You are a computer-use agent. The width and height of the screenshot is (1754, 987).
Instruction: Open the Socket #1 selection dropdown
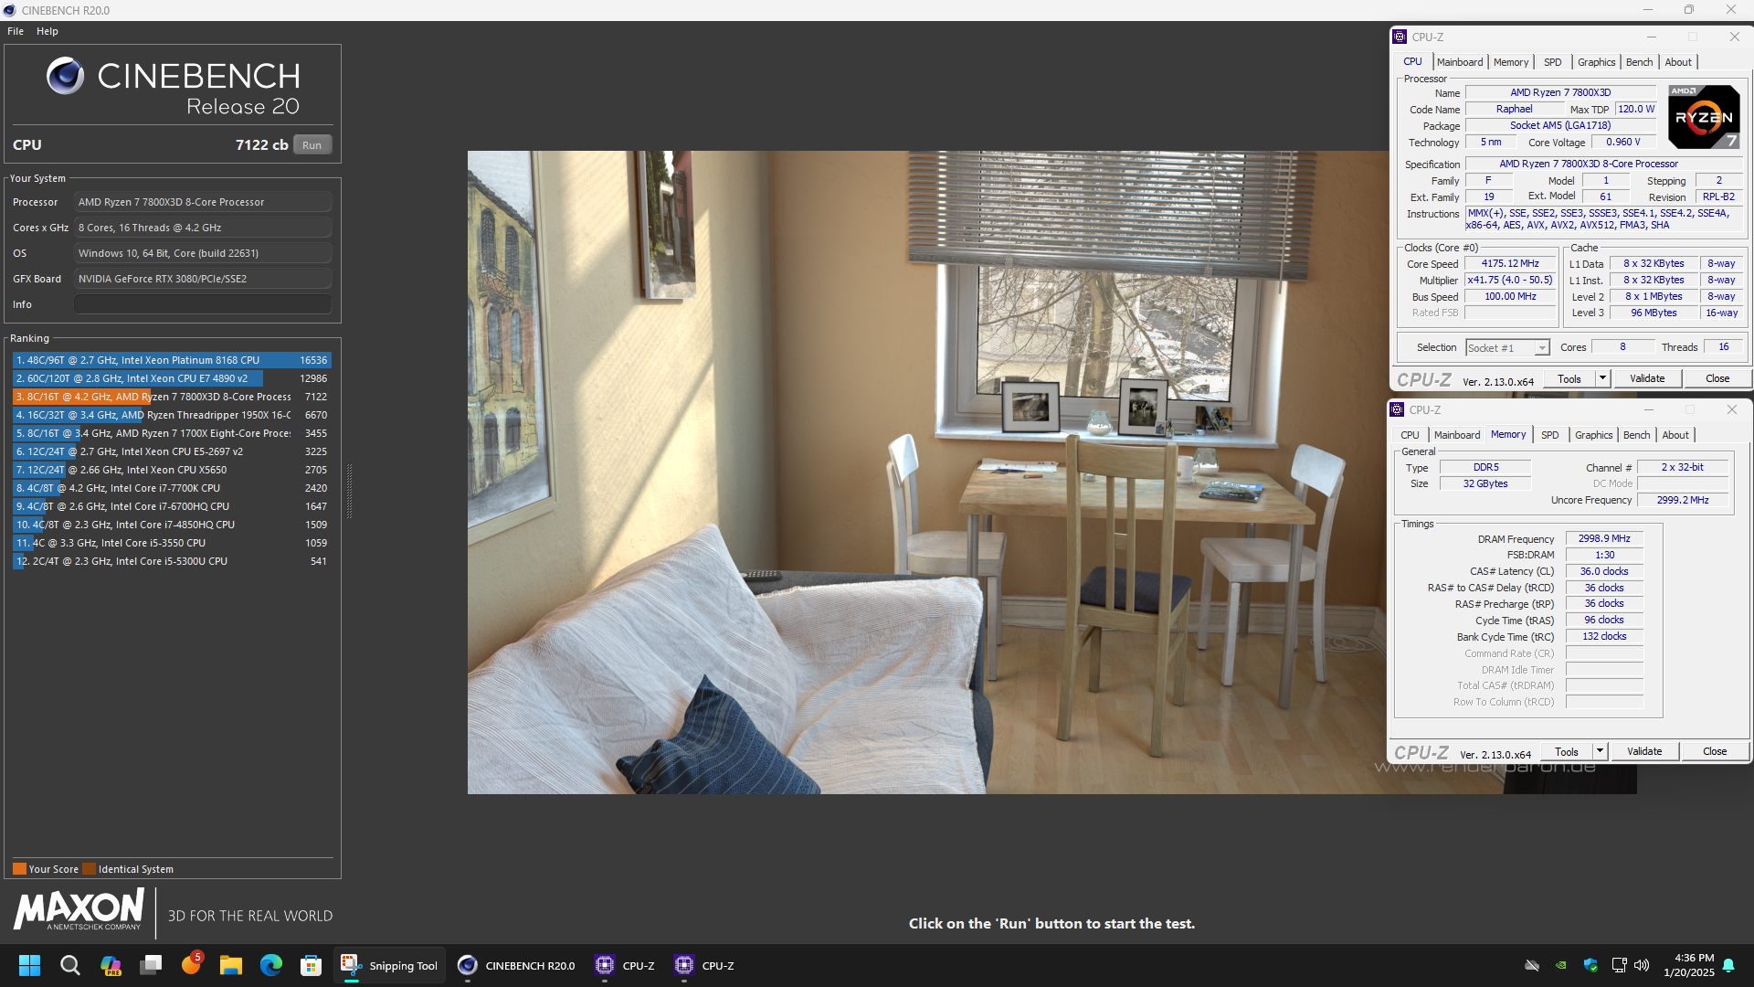coord(1508,348)
